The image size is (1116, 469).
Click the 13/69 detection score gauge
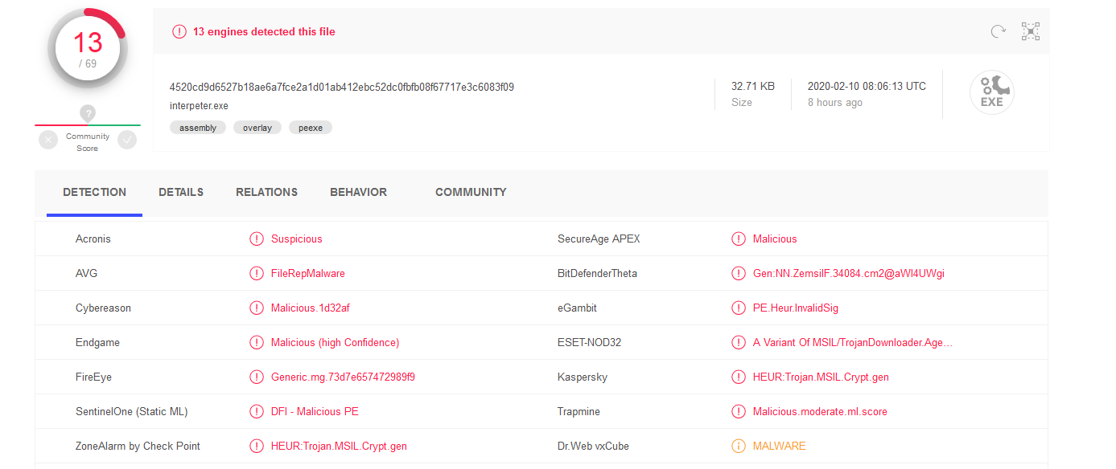pyautogui.click(x=87, y=48)
